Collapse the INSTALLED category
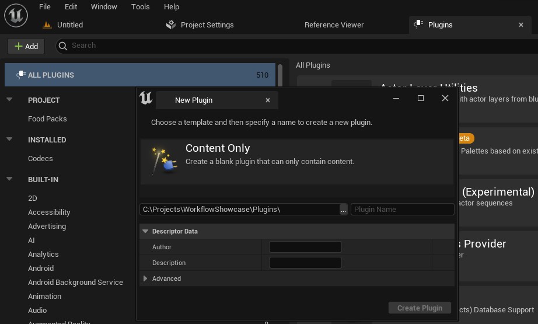 [9, 140]
